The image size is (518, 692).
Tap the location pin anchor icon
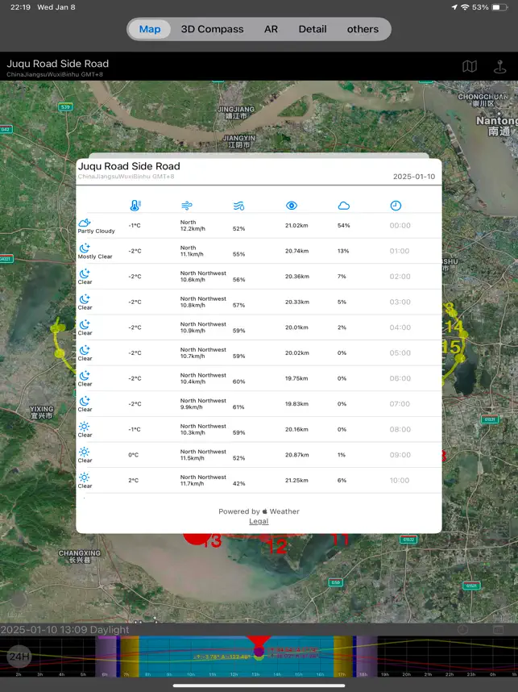tap(499, 67)
